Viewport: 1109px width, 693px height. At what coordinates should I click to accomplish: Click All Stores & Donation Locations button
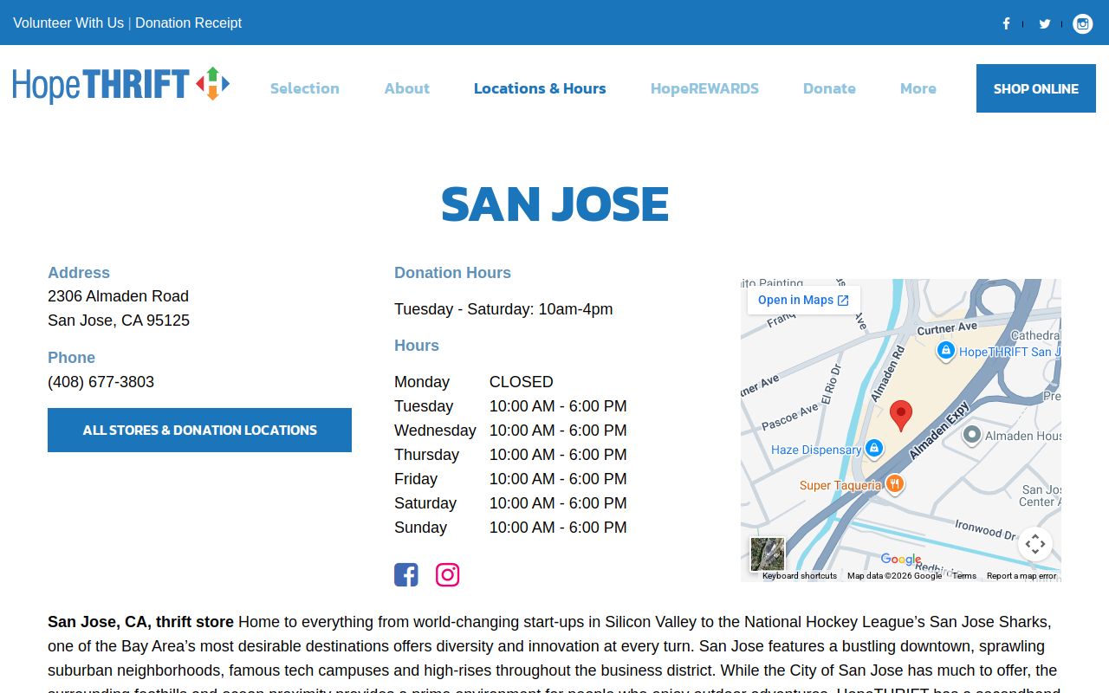tap(199, 430)
